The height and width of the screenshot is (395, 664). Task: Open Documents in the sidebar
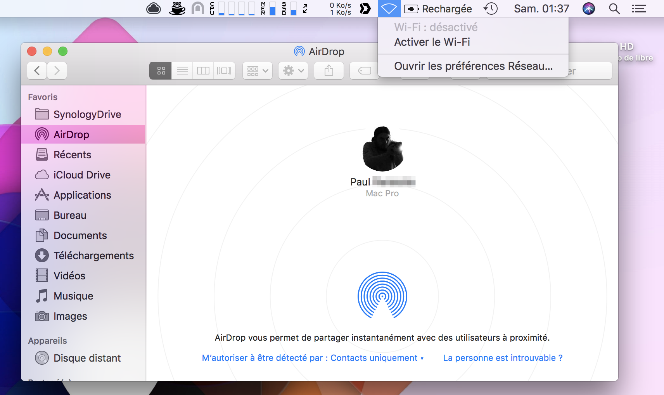[83, 236]
